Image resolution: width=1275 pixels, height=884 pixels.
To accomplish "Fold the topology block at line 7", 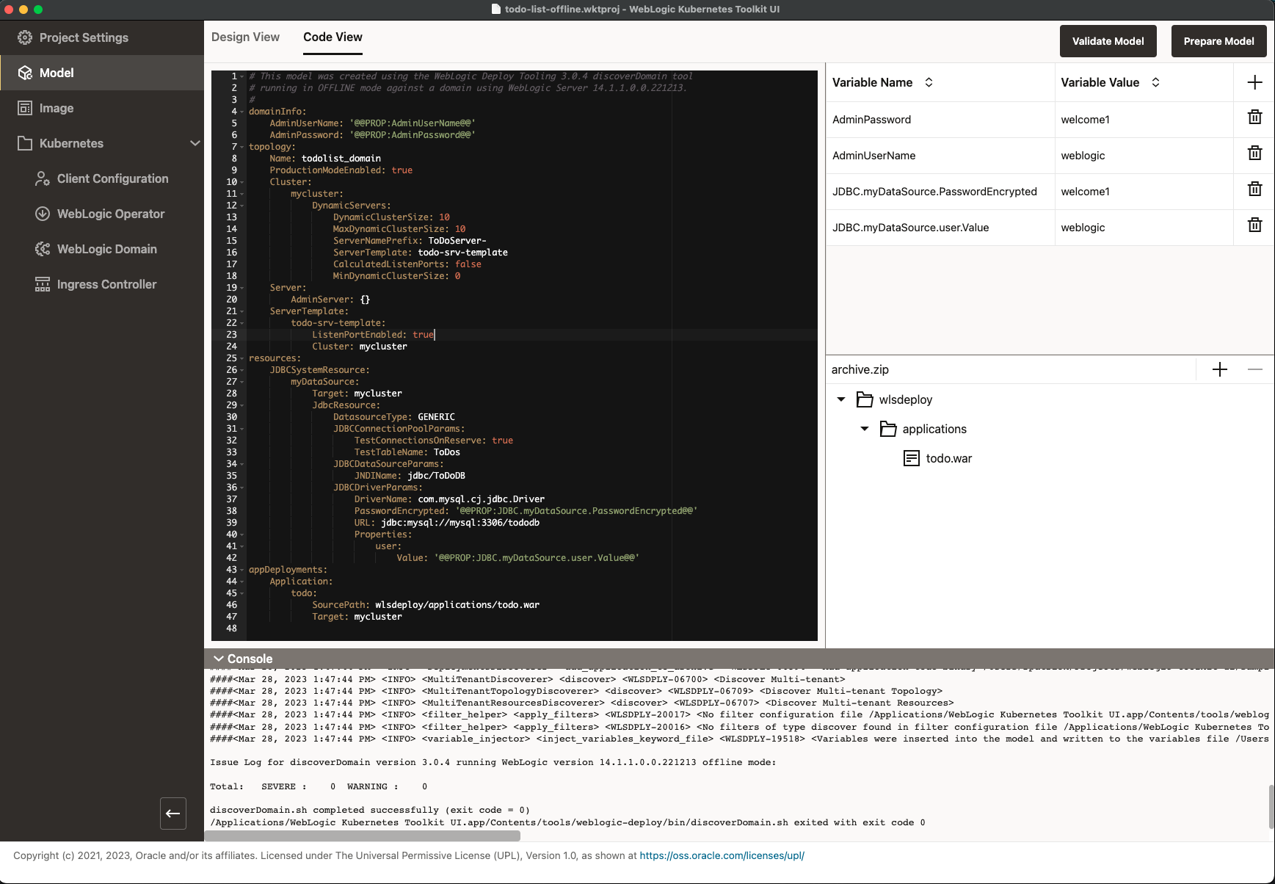I will (x=242, y=147).
